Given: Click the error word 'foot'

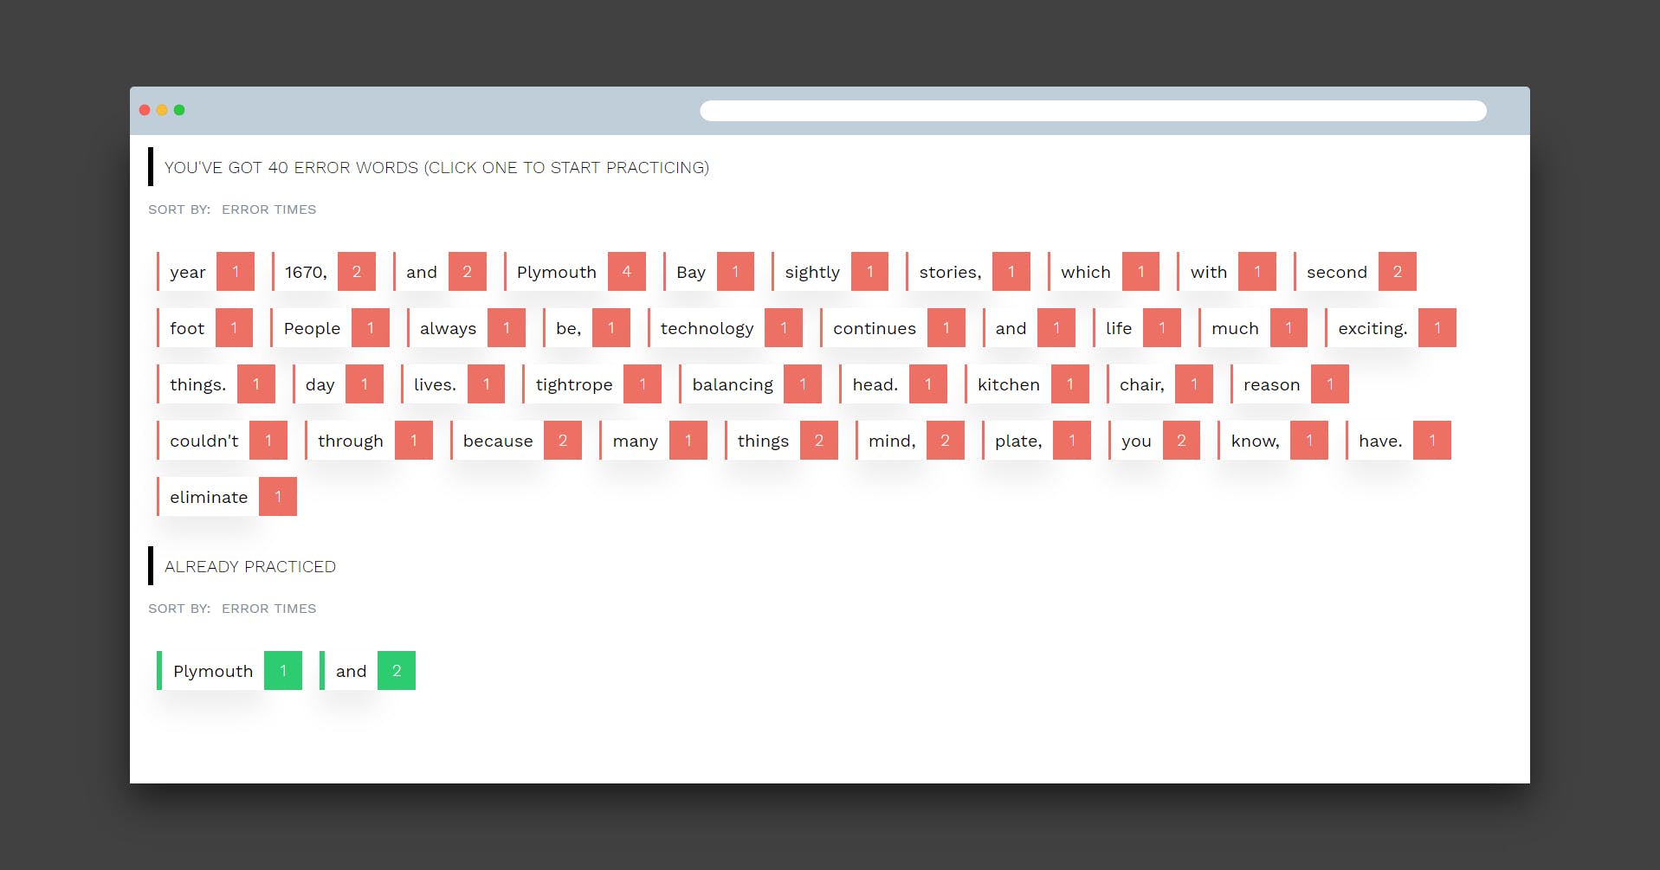Looking at the screenshot, I should (205, 328).
